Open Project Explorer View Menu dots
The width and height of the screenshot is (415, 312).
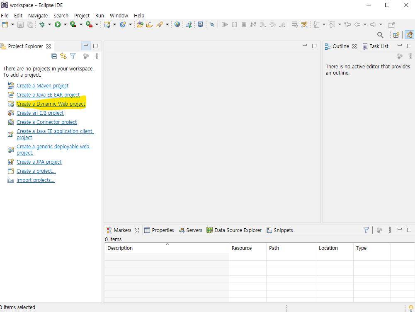(x=97, y=56)
